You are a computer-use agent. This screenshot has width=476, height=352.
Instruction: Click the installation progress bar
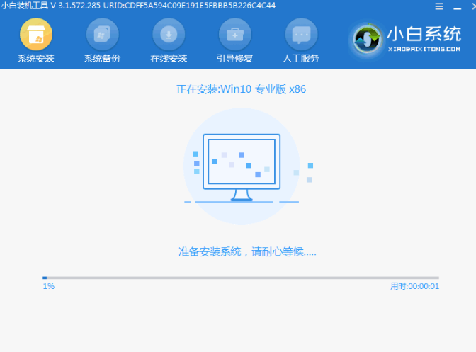[241, 278]
